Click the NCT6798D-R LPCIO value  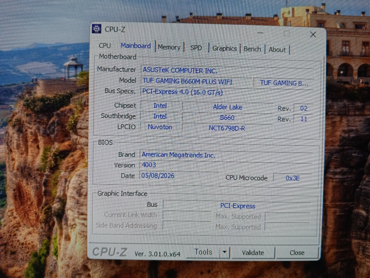pyautogui.click(x=227, y=128)
